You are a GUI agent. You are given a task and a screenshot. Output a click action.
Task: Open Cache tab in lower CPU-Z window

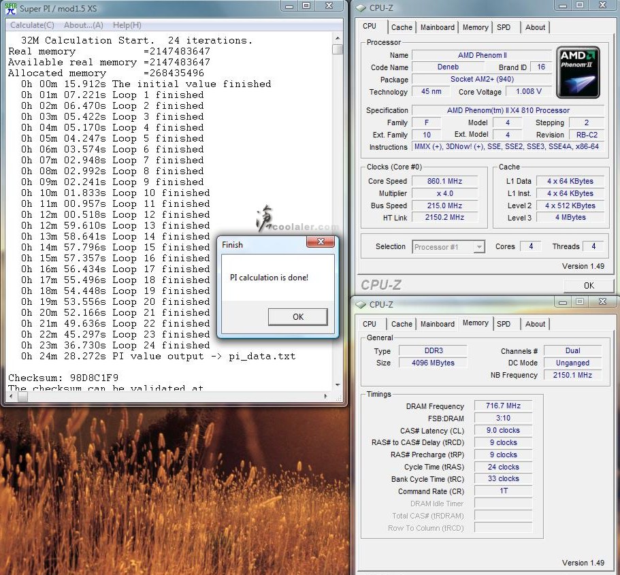click(402, 324)
